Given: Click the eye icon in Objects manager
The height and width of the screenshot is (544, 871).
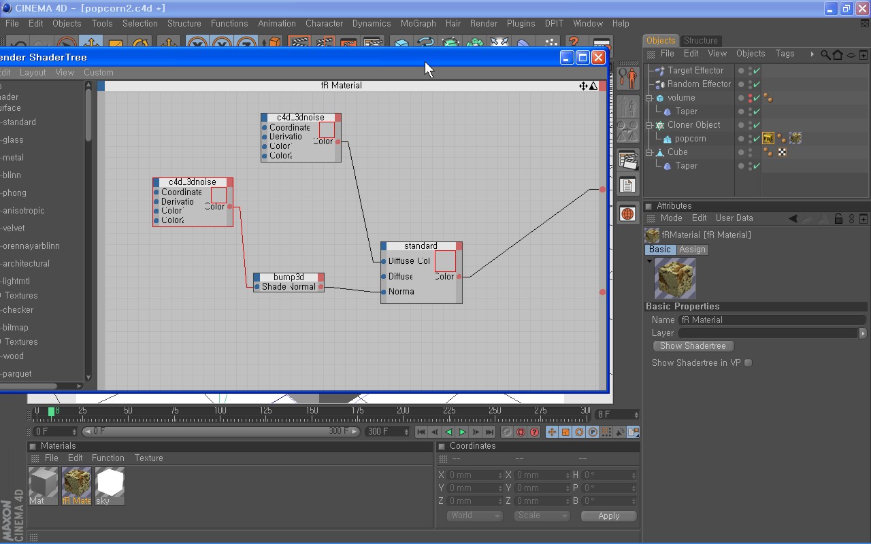Looking at the screenshot, I should click(851, 54).
